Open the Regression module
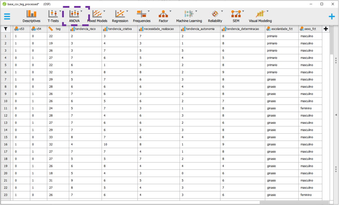340x206 pixels. pyautogui.click(x=120, y=16)
